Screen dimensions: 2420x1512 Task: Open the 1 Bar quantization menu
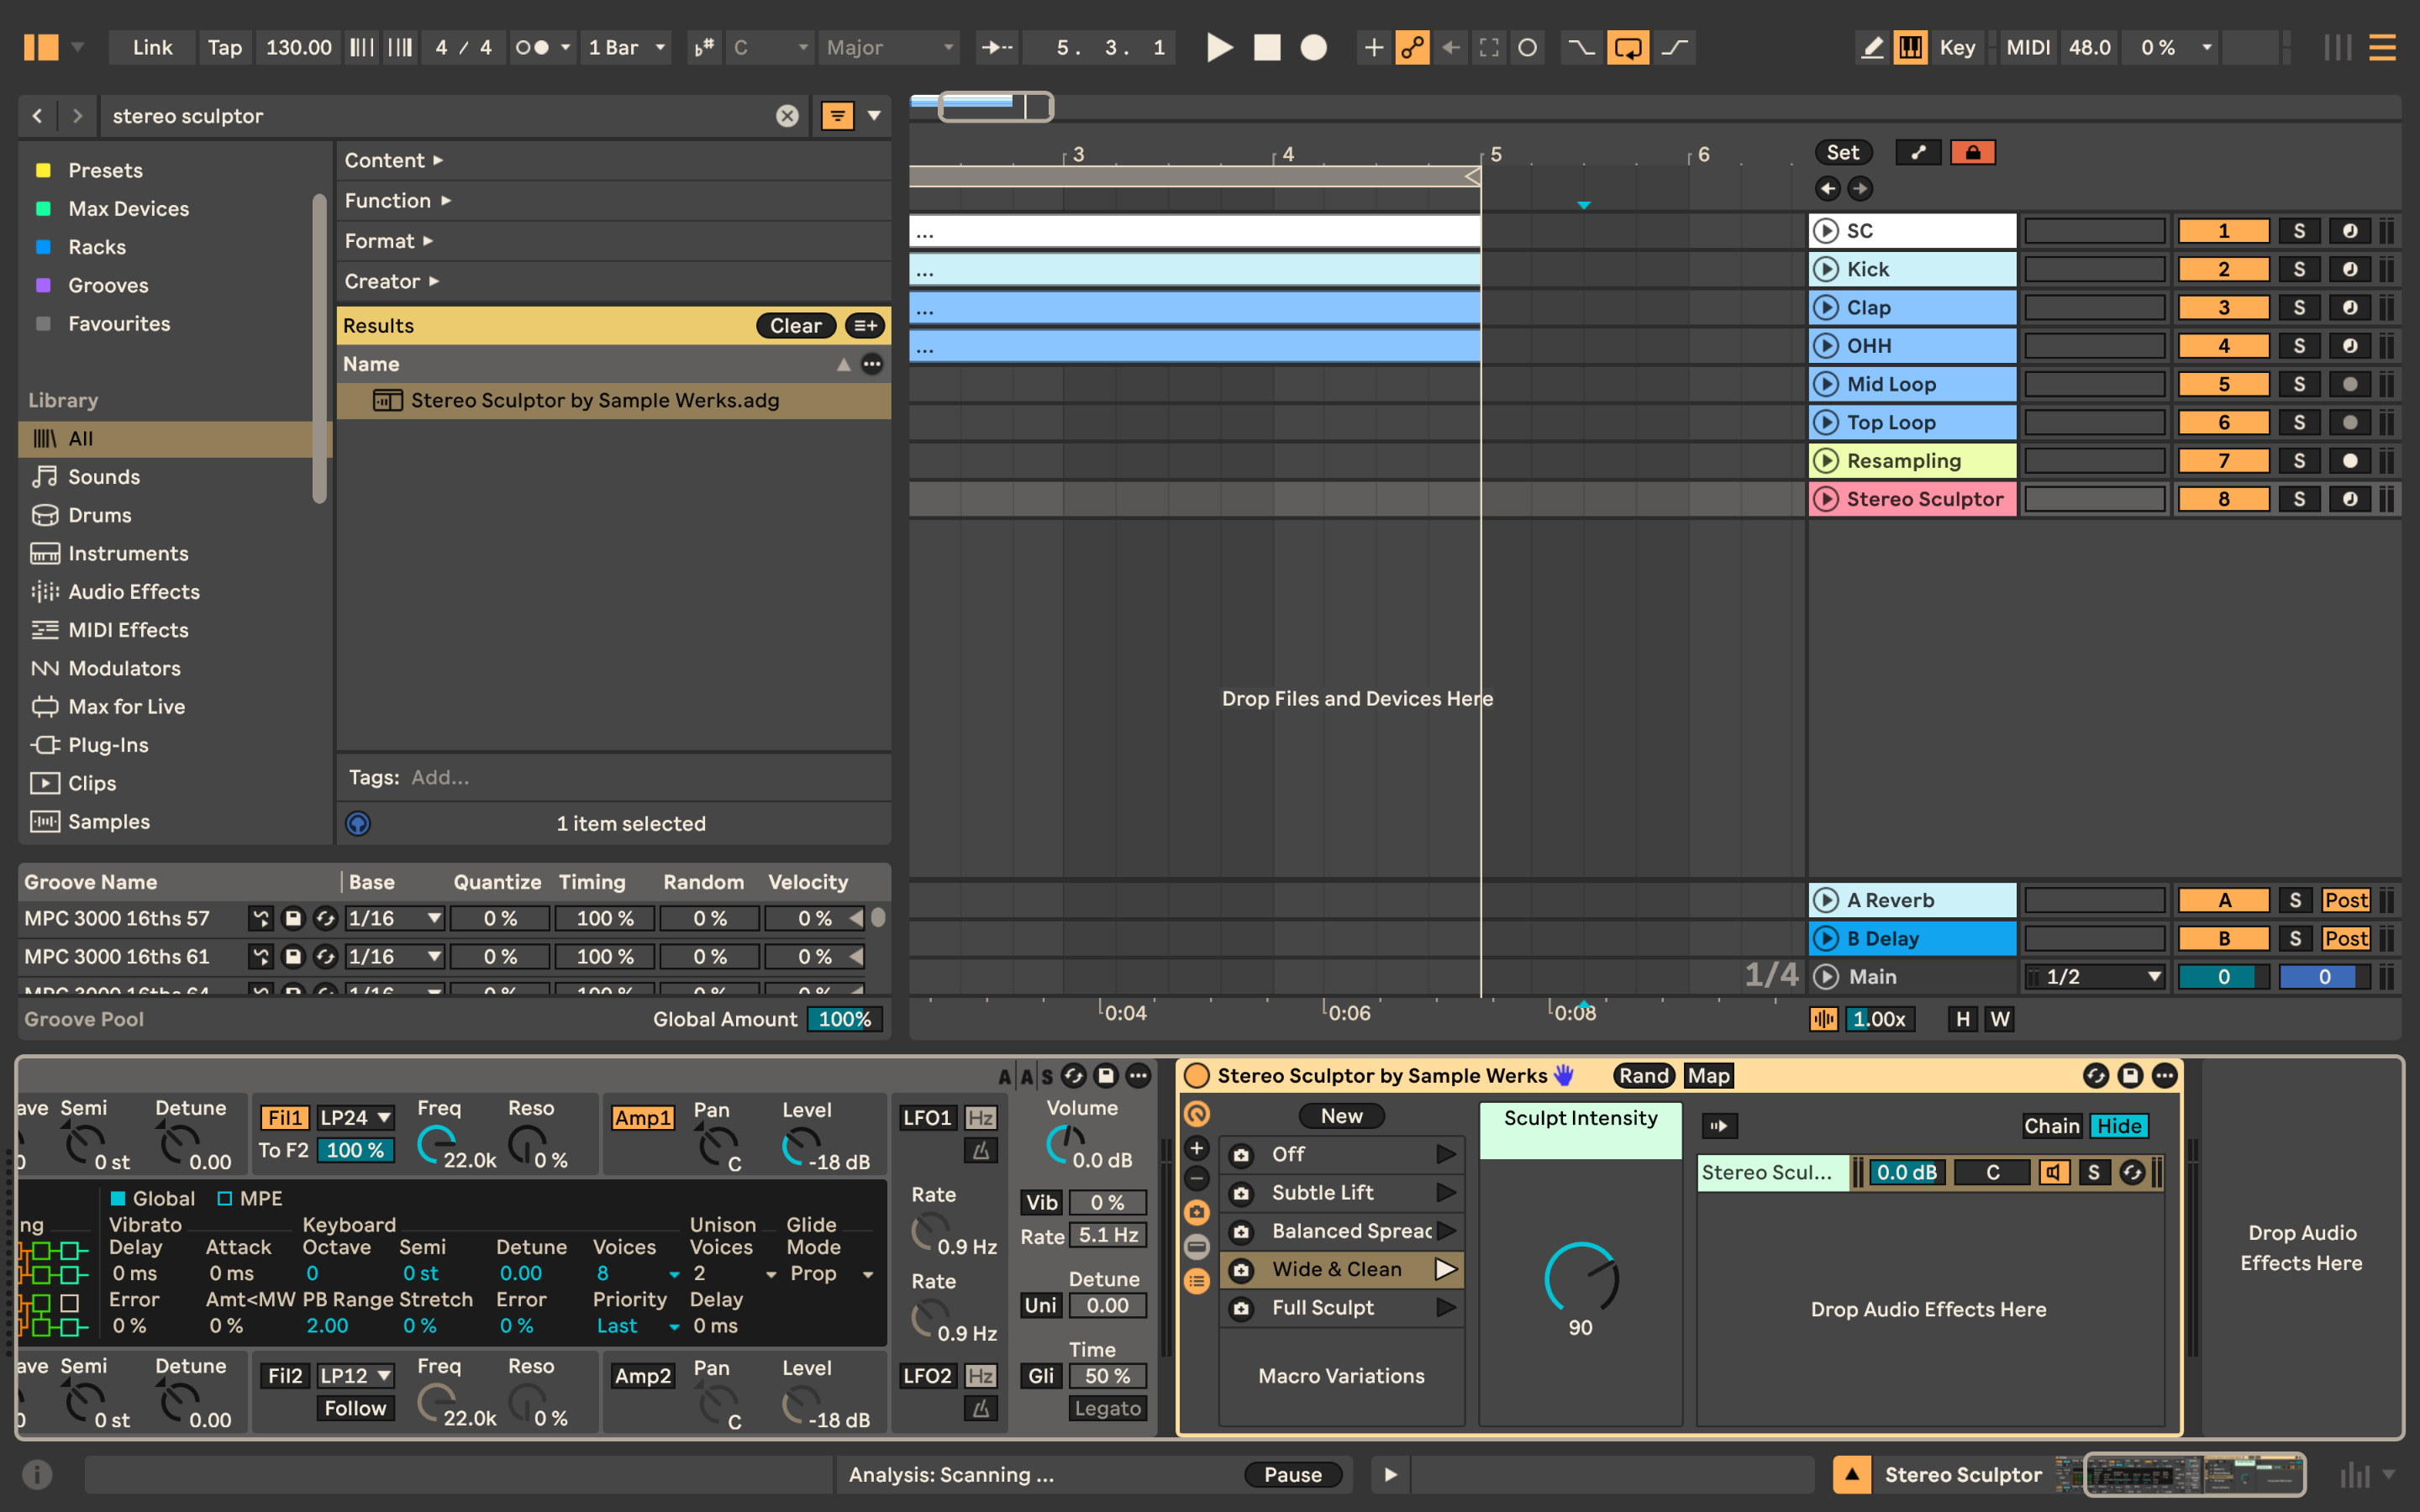(x=627, y=47)
